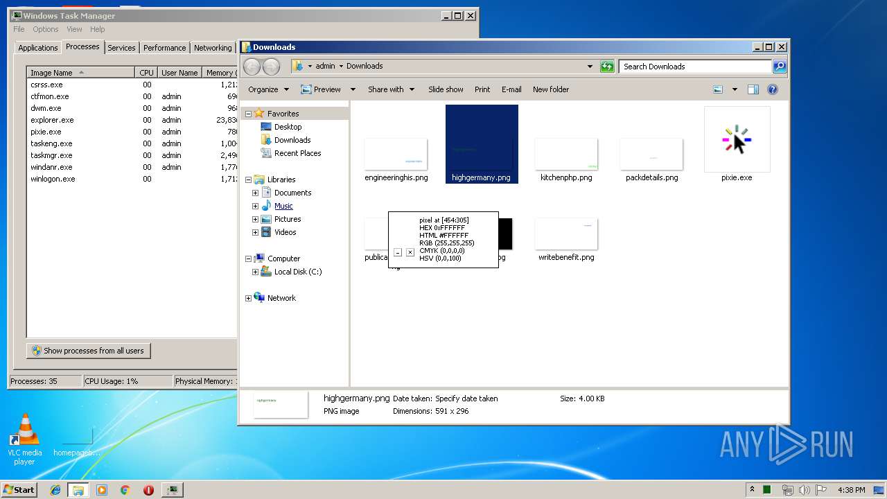887x499 pixels.
Task: Expand the Local Disk (C:) node
Action: (255, 272)
